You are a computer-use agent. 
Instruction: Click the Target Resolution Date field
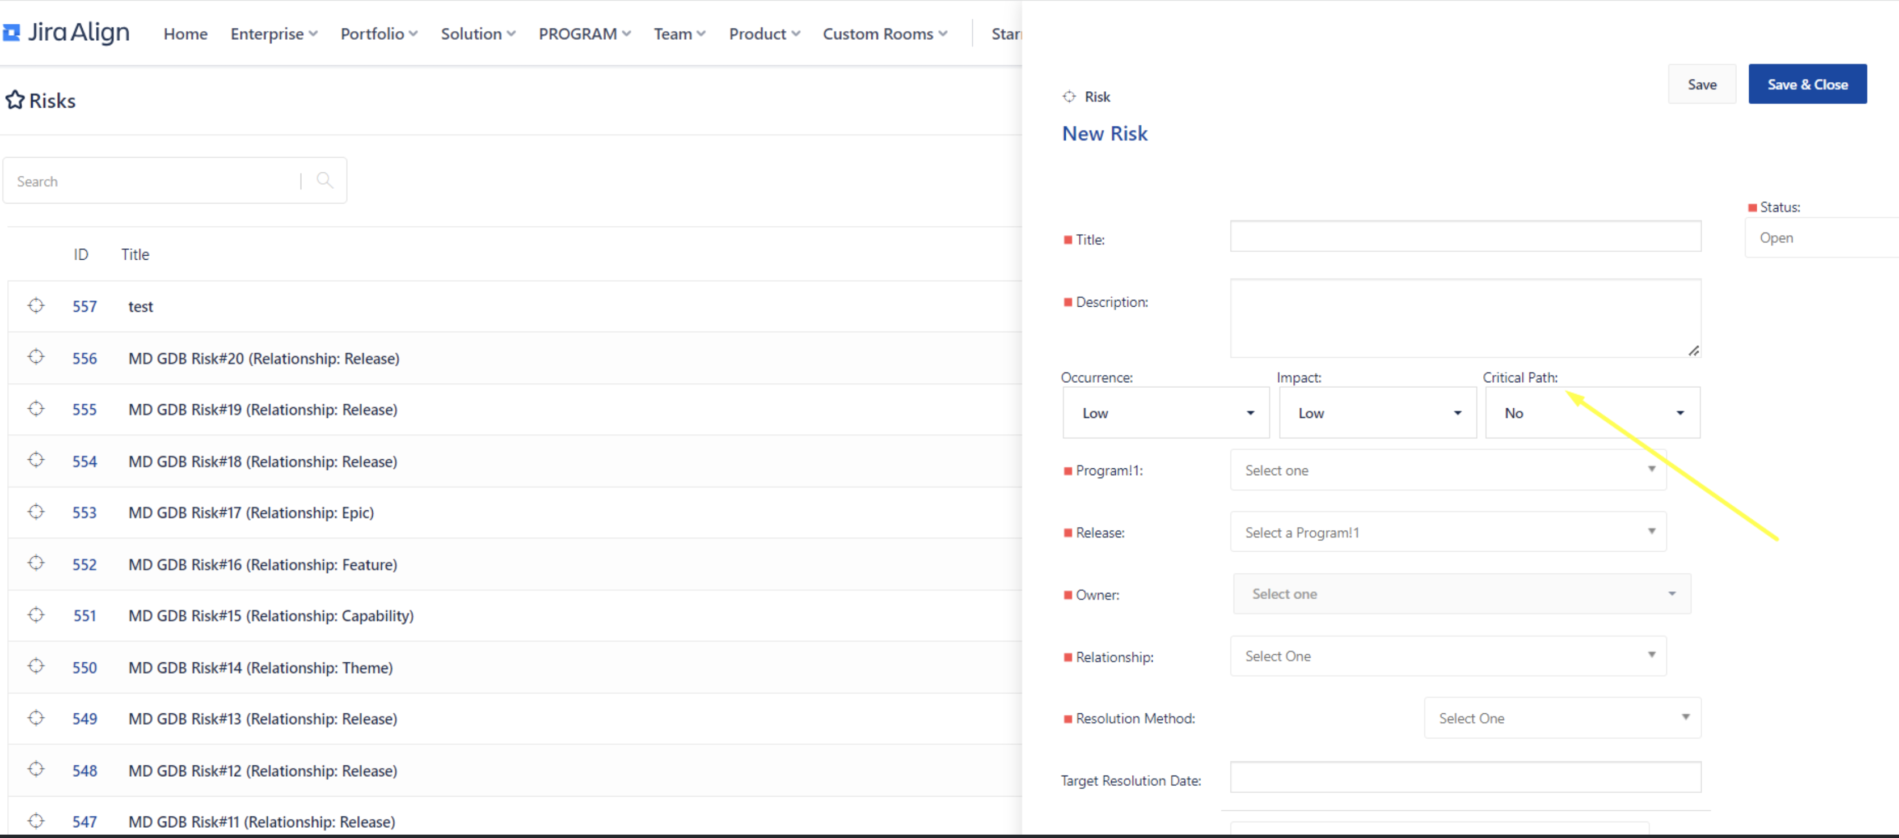pyautogui.click(x=1465, y=777)
